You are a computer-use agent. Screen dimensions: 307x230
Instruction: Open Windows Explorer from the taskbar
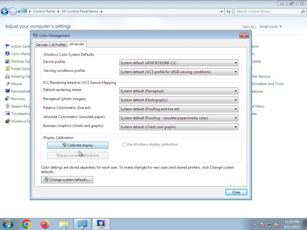64,224
